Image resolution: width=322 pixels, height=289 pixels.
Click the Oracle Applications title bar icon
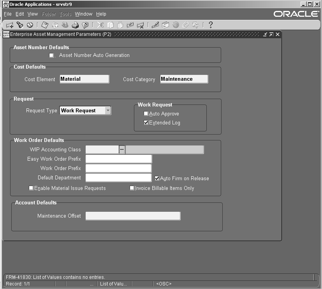tap(6, 4)
